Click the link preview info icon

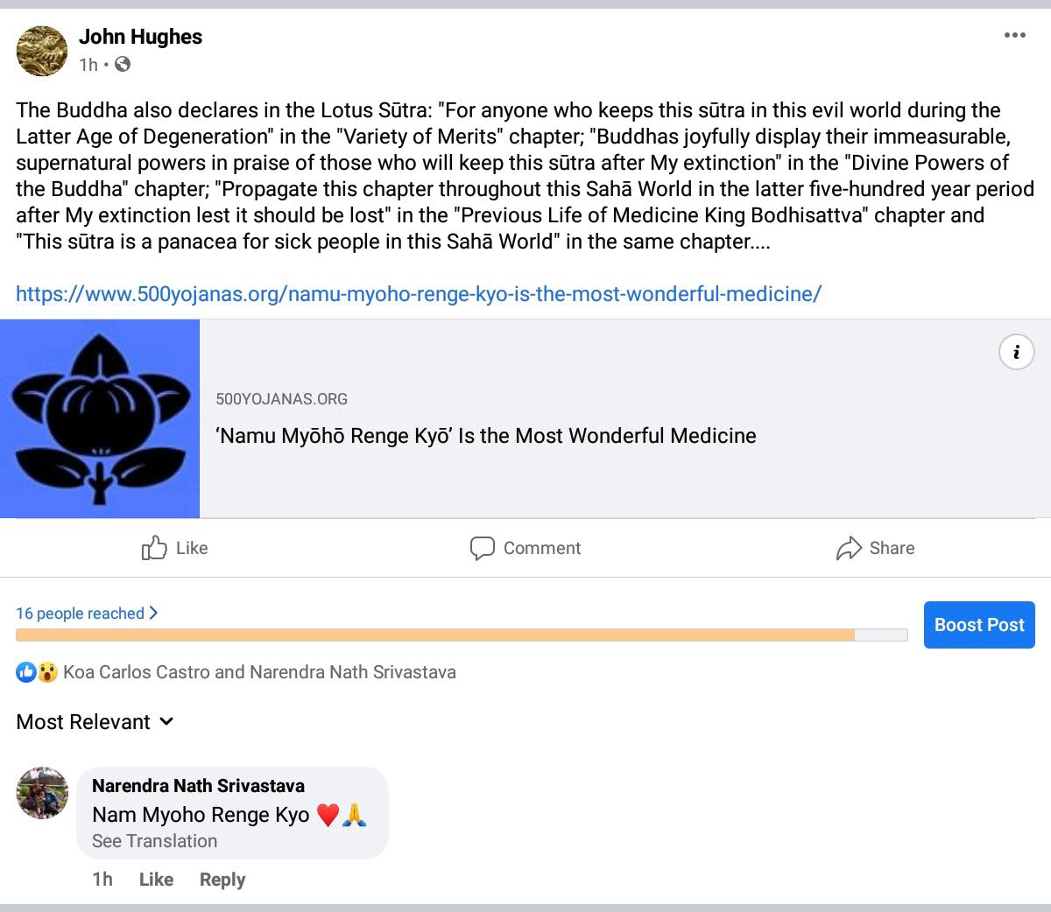(x=1016, y=352)
